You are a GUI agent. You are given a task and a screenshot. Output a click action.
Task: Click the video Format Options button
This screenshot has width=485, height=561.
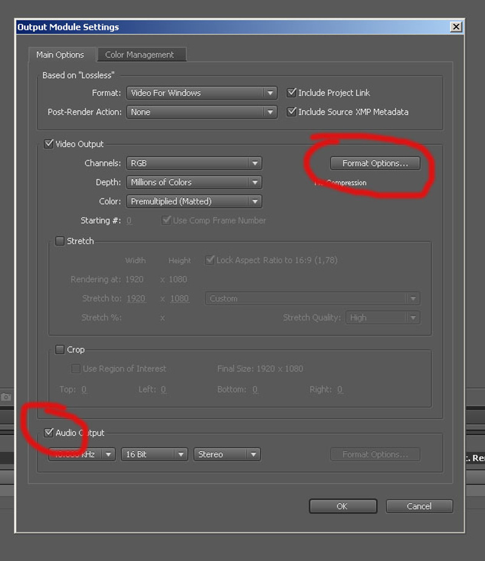[375, 163]
